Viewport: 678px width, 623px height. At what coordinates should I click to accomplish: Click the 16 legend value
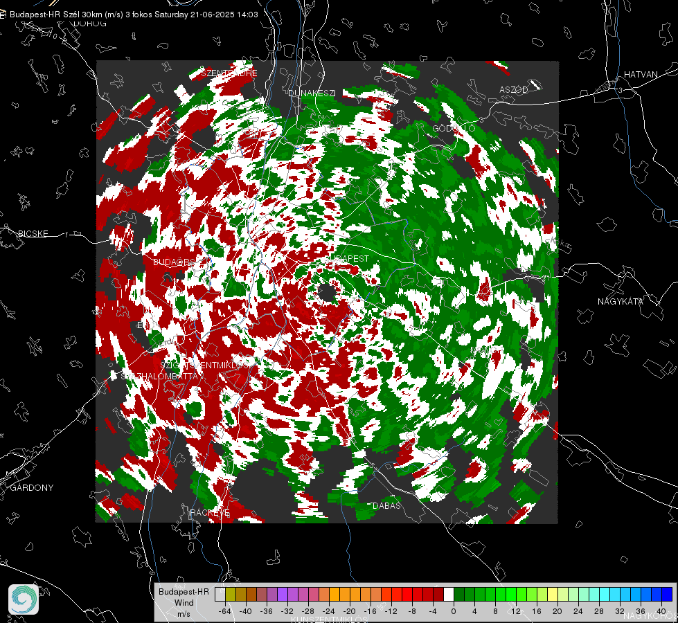[537, 611]
